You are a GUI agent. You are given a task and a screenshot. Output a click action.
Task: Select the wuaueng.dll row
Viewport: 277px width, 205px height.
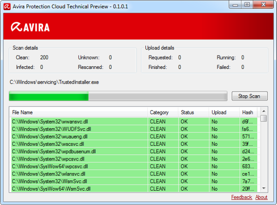pos(134,137)
